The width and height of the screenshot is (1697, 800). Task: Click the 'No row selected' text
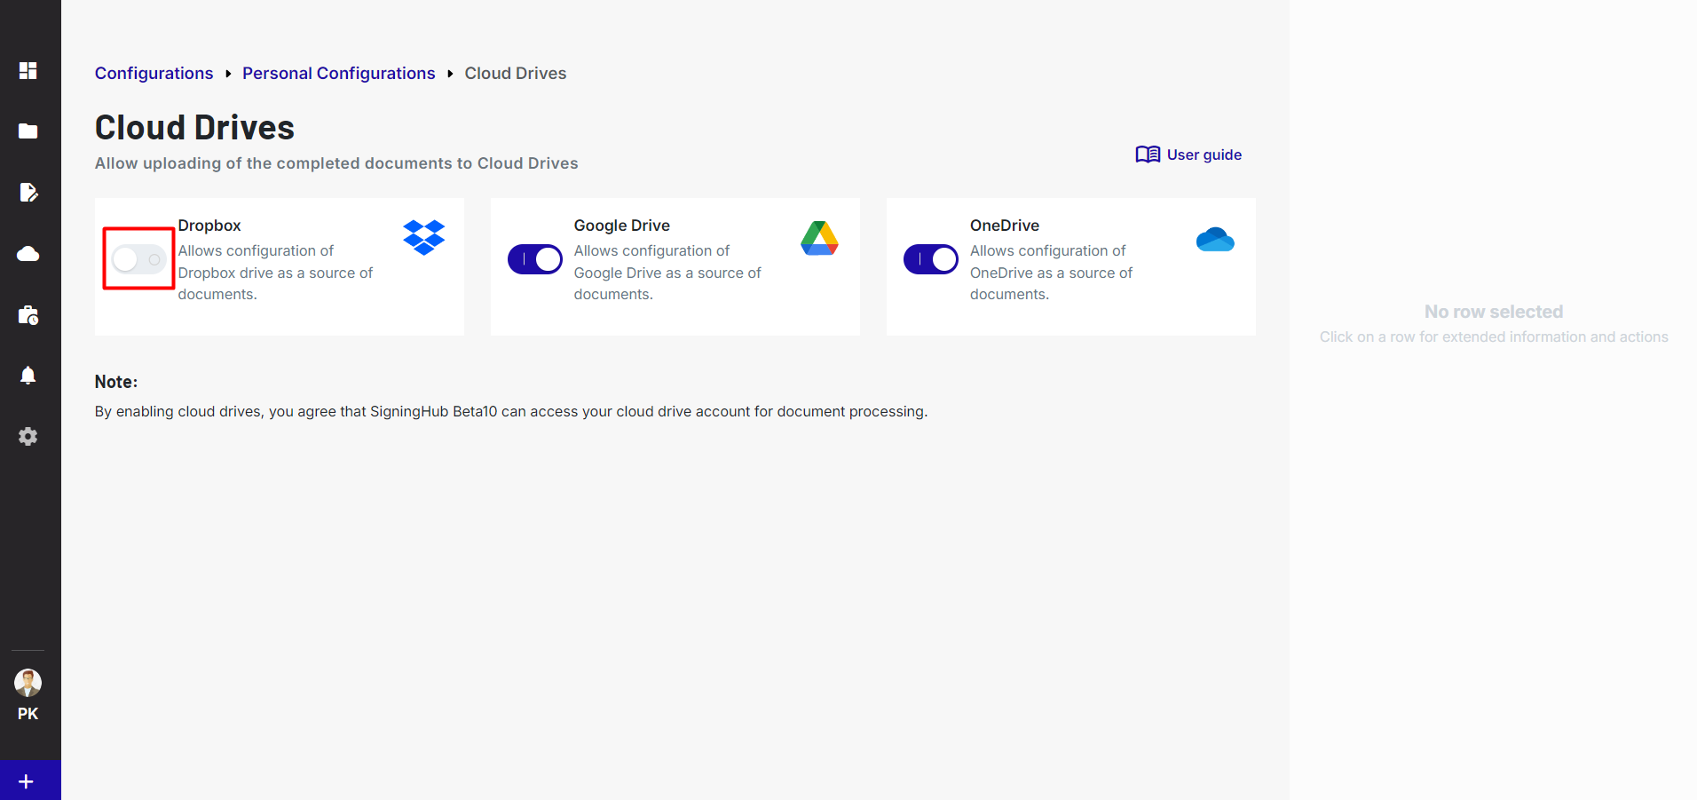(1494, 312)
